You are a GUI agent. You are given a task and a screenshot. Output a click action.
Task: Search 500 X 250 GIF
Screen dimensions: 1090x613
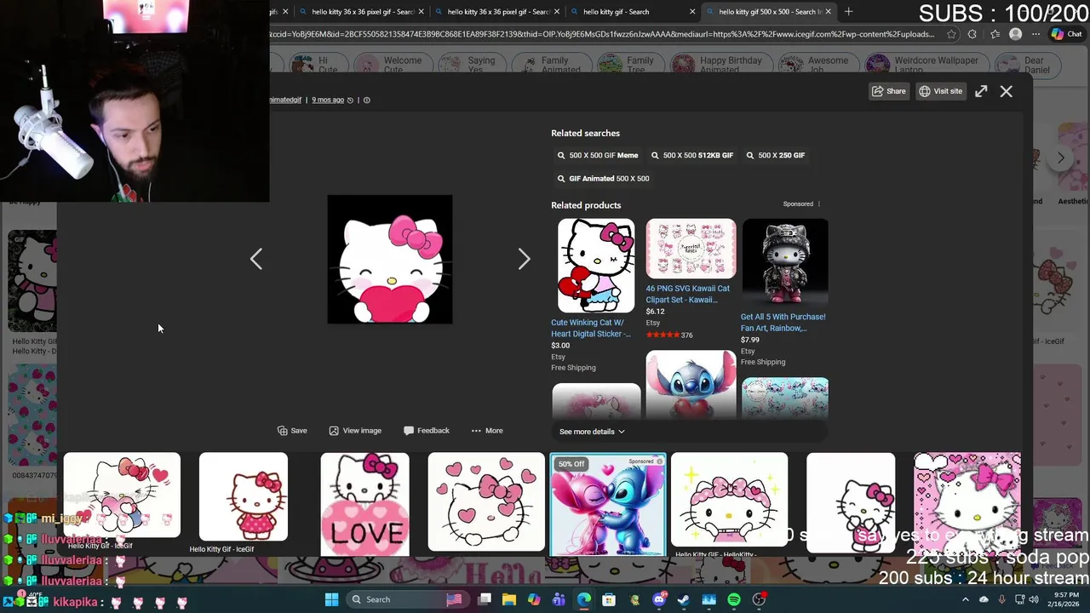coord(776,156)
